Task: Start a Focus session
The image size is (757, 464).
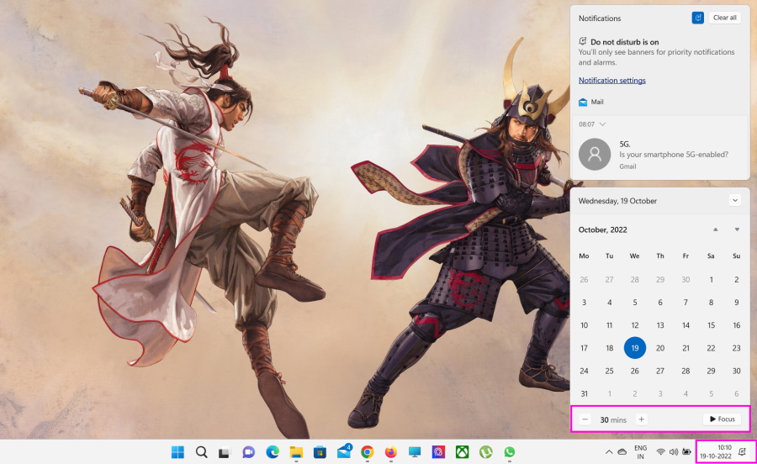Action: tap(722, 419)
